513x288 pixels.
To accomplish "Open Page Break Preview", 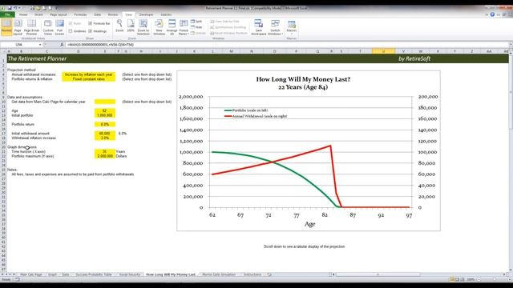I will pos(32,26).
